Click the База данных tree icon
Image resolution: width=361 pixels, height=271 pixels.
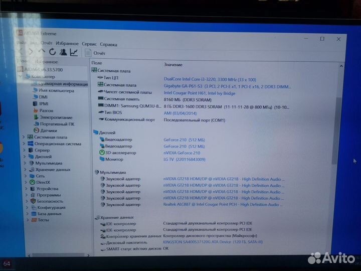[x=34, y=214]
